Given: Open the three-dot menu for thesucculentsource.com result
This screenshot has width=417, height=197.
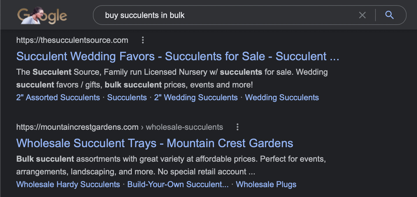Looking at the screenshot, I should (143, 40).
